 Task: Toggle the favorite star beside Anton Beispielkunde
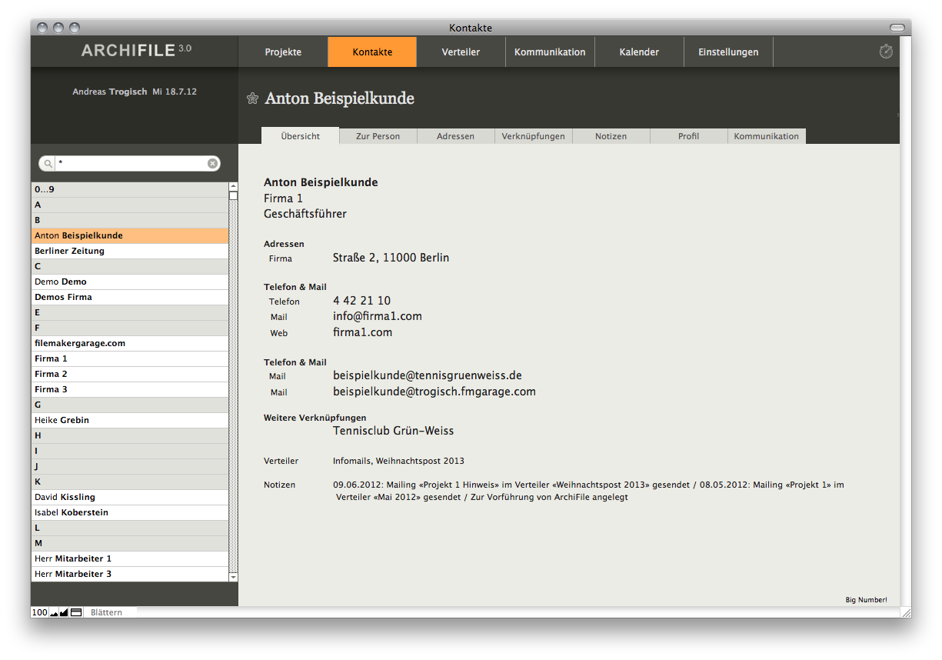(252, 98)
